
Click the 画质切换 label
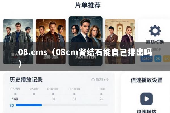pyautogui.click(x=155, y=42)
